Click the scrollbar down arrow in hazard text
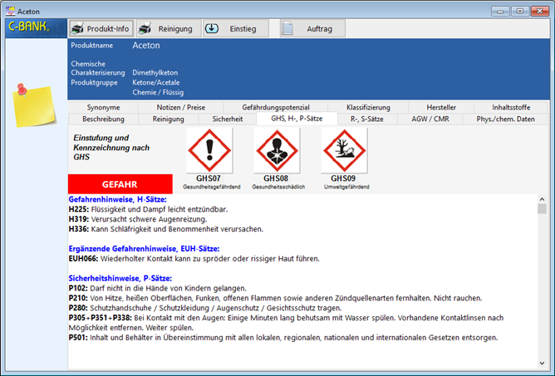Viewport: 555px width, 376px height. (542, 363)
